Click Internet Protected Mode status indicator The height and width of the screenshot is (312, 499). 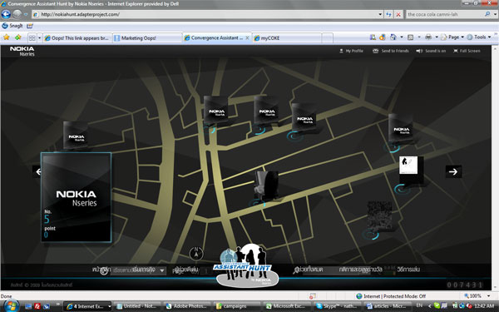(x=391, y=296)
